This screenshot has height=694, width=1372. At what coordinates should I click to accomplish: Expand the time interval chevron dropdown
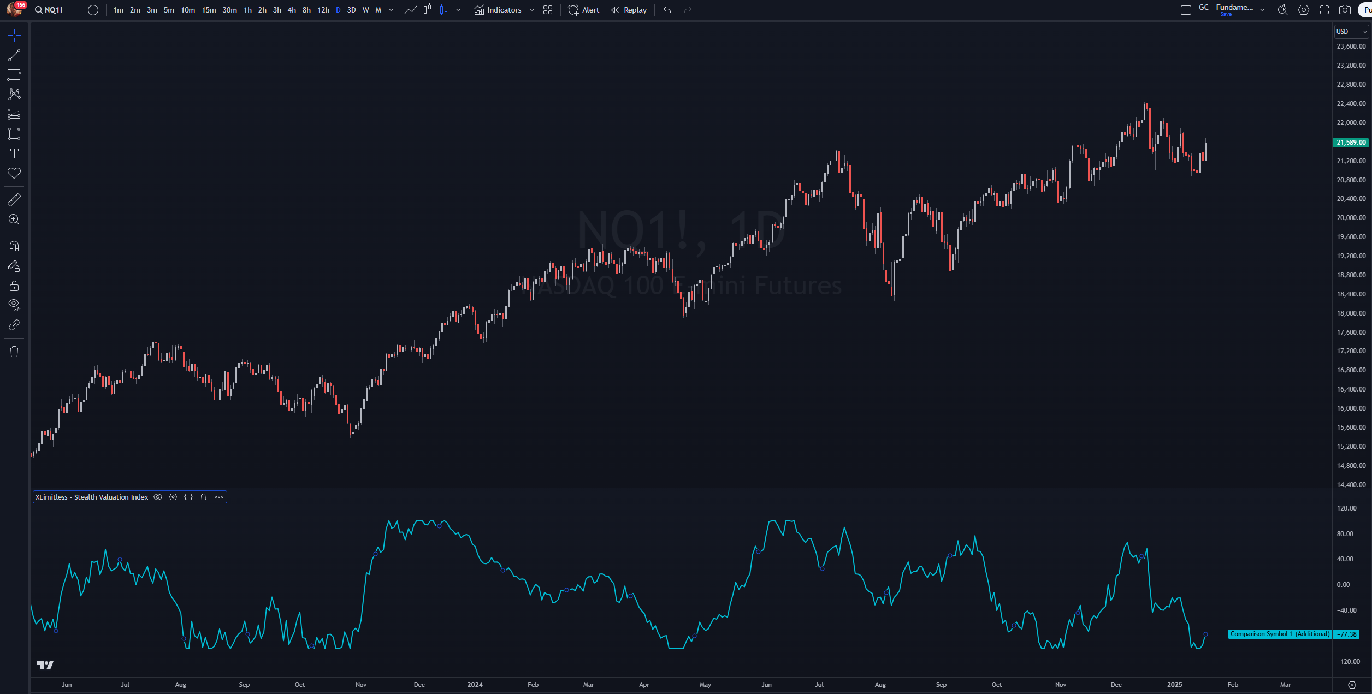click(x=391, y=10)
